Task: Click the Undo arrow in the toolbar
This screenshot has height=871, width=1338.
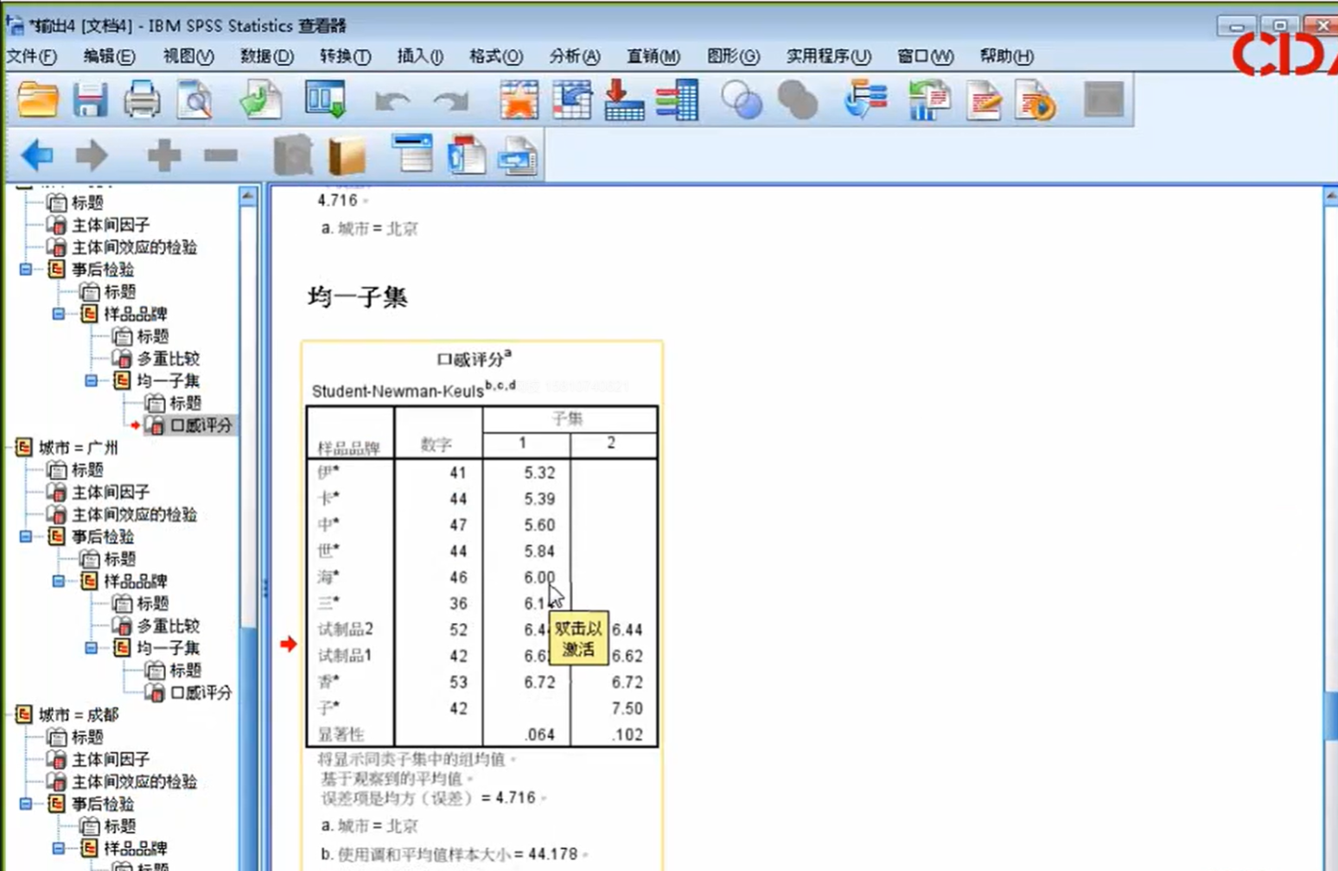Action: pos(392,102)
